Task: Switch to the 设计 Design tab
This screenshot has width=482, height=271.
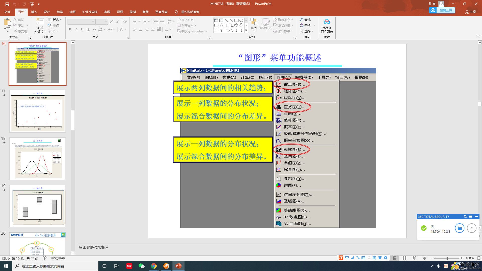Action: [47, 12]
